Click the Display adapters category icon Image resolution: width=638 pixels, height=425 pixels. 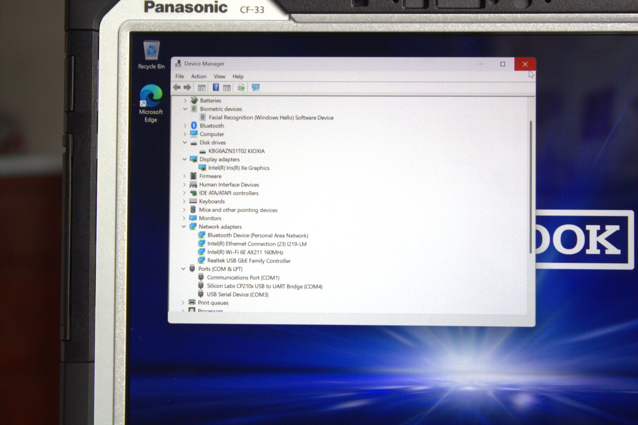(194, 159)
